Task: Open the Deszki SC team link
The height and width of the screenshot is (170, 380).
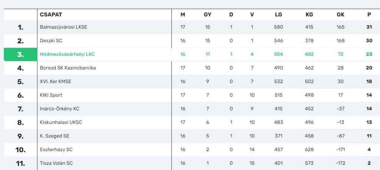Action: [x=51, y=41]
